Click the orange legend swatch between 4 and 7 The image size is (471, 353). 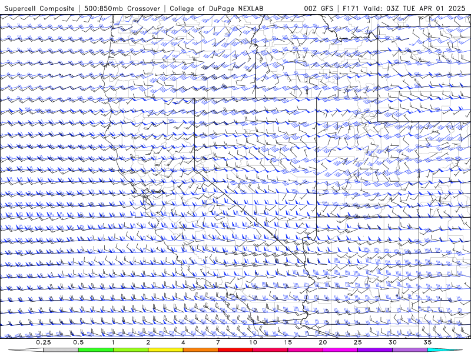[200, 350]
